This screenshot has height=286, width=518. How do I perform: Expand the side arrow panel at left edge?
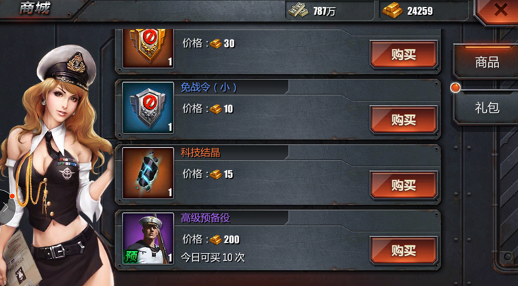(6, 208)
